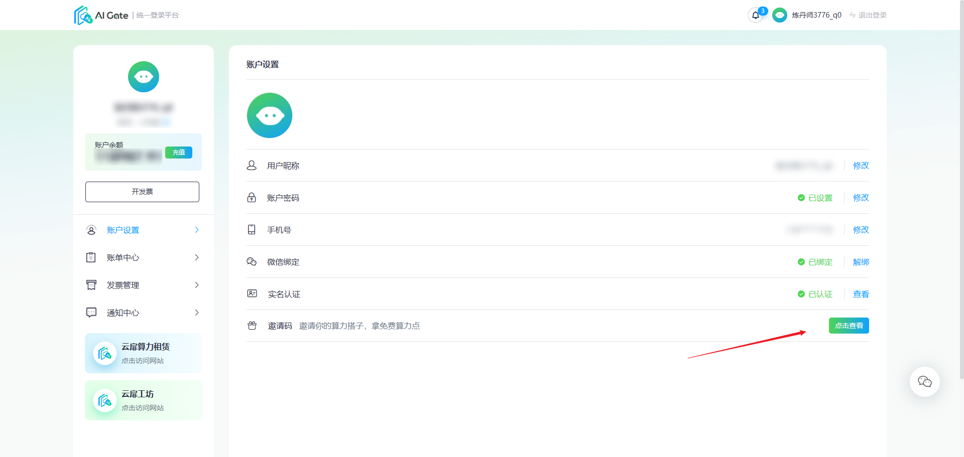Open 通知中心 menu item
This screenshot has height=457, width=964.
143,313
